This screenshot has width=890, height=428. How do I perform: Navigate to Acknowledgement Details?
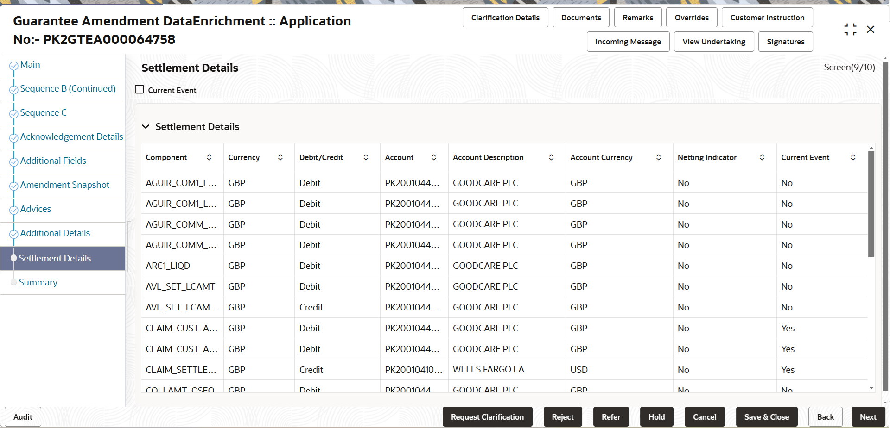72,137
